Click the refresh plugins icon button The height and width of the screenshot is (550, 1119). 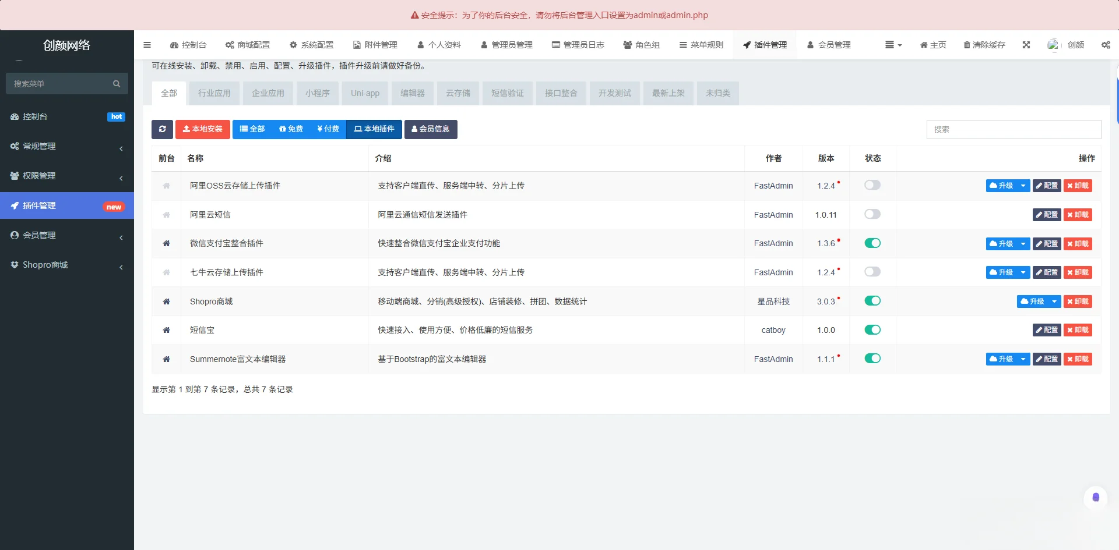tap(162, 129)
